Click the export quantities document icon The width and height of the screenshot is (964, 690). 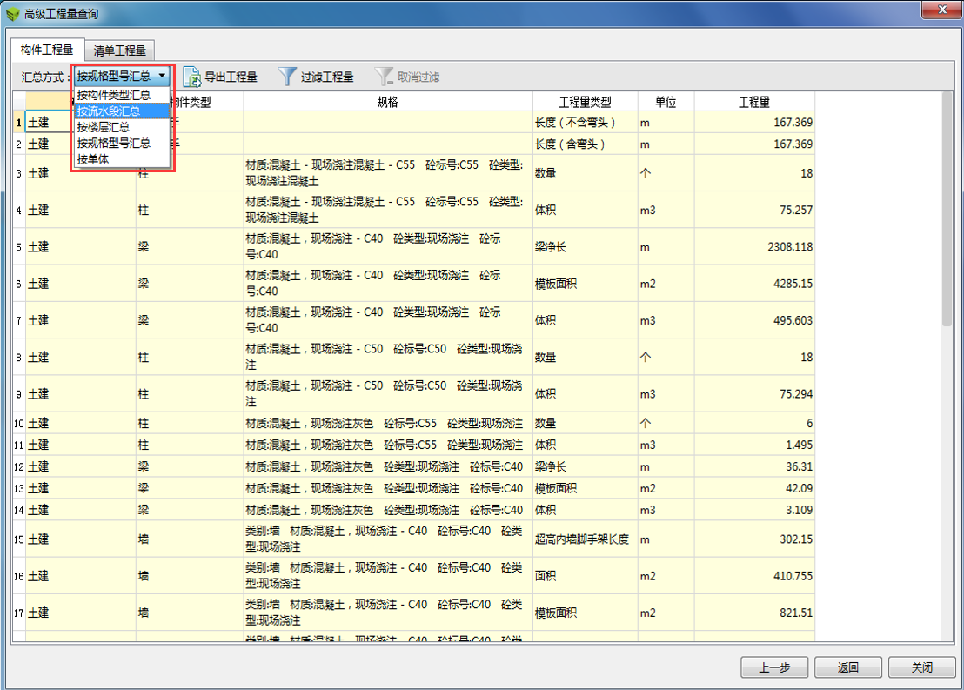click(x=192, y=77)
